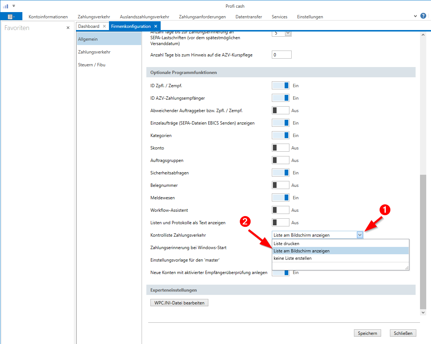The image size is (431, 344).
Task: Click the Speichern button
Action: coord(367,333)
